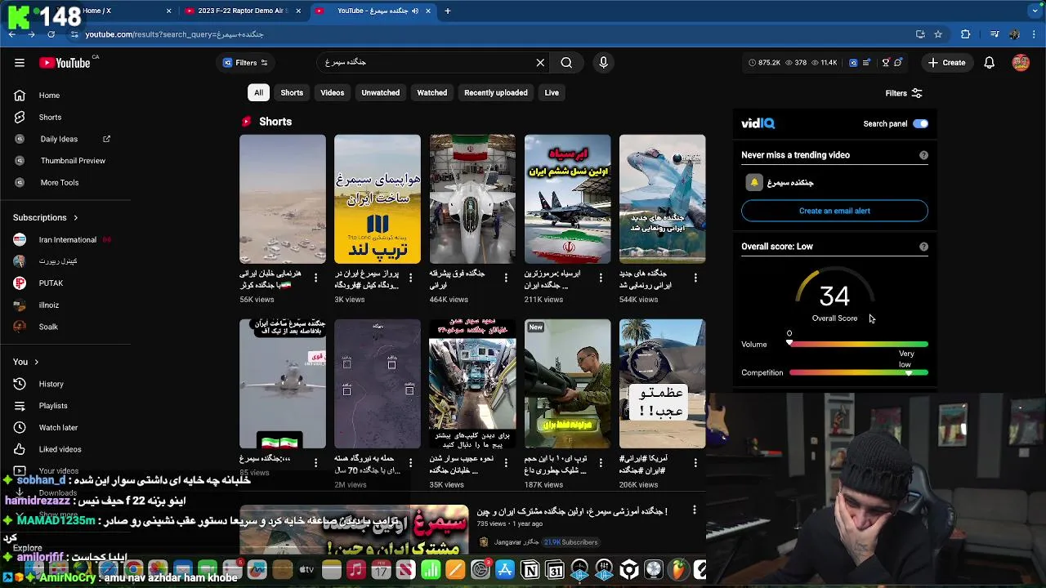1046x588 pixels.
Task: Select the Live filter chip
Action: [552, 93]
